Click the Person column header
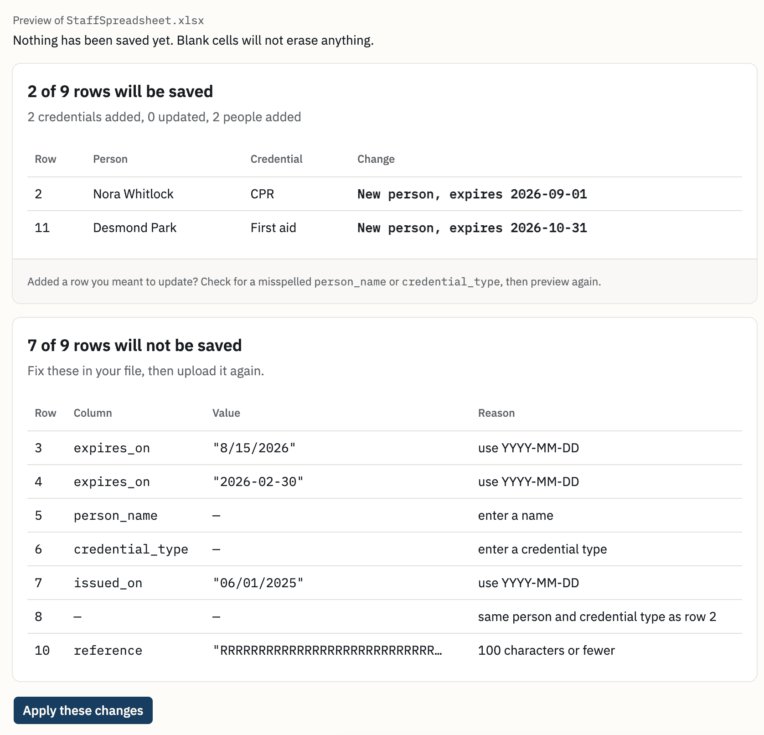 (110, 159)
